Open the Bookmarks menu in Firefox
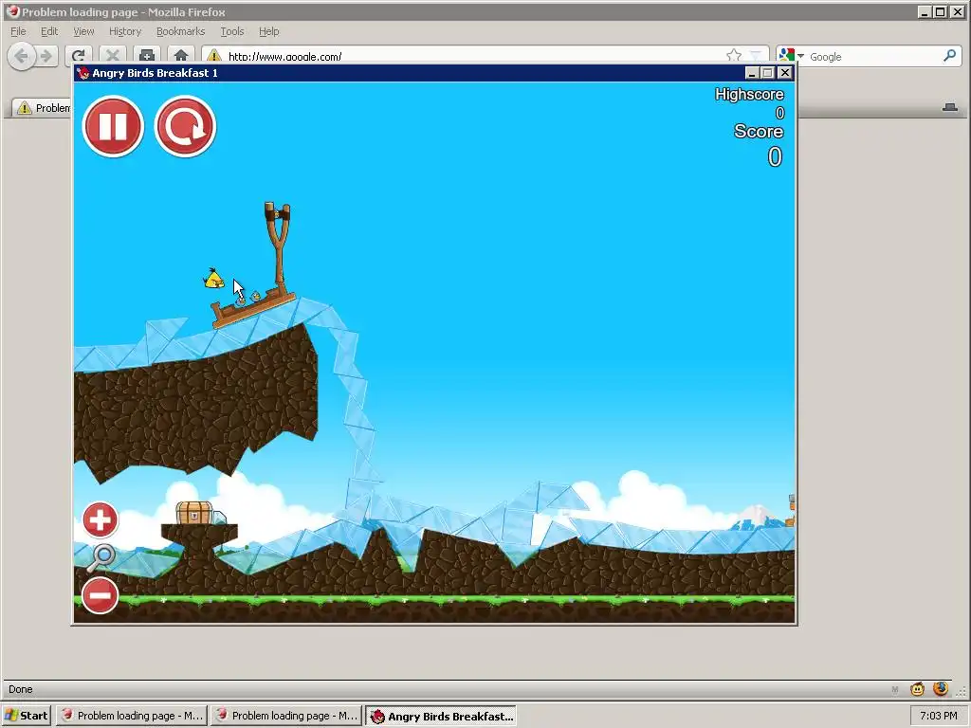Image resolution: width=971 pixels, height=728 pixels. [180, 31]
